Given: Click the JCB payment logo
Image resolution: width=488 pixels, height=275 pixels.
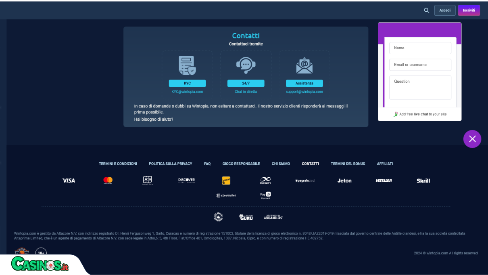Looking at the screenshot, I should pyautogui.click(x=147, y=181).
